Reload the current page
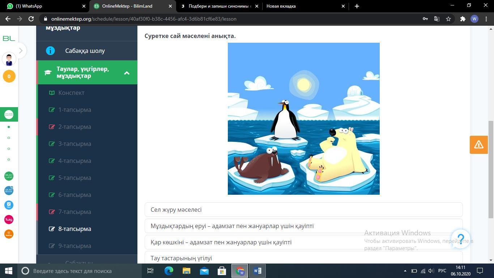Viewport: 494px width, 278px height. pos(31,19)
